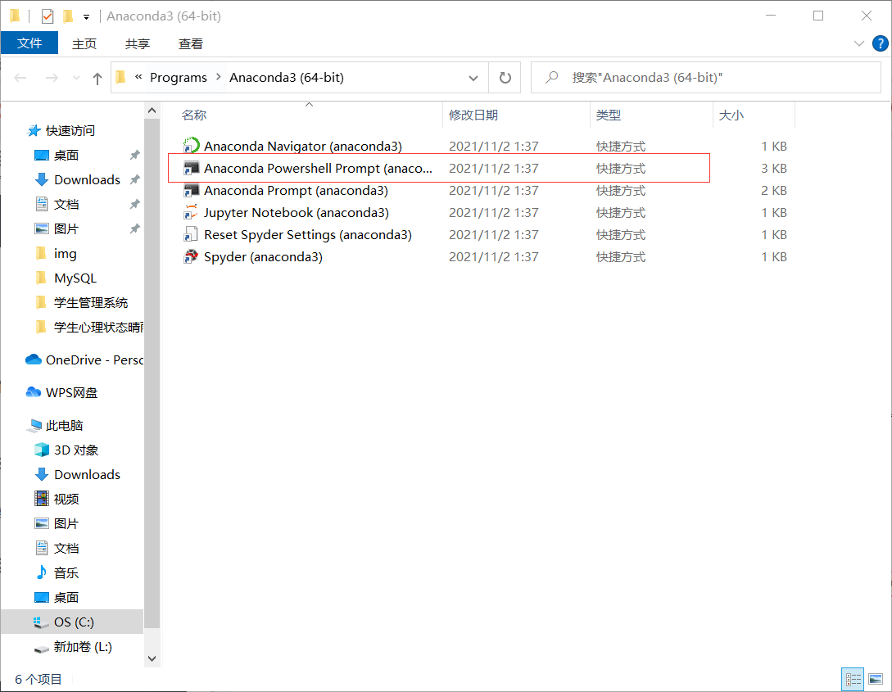This screenshot has height=692, width=892.
Task: Open OneDrive cloud icon in sidebar
Action: pos(34,360)
